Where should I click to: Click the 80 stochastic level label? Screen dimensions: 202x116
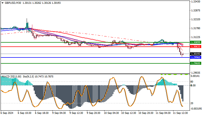[x=192, y=82]
